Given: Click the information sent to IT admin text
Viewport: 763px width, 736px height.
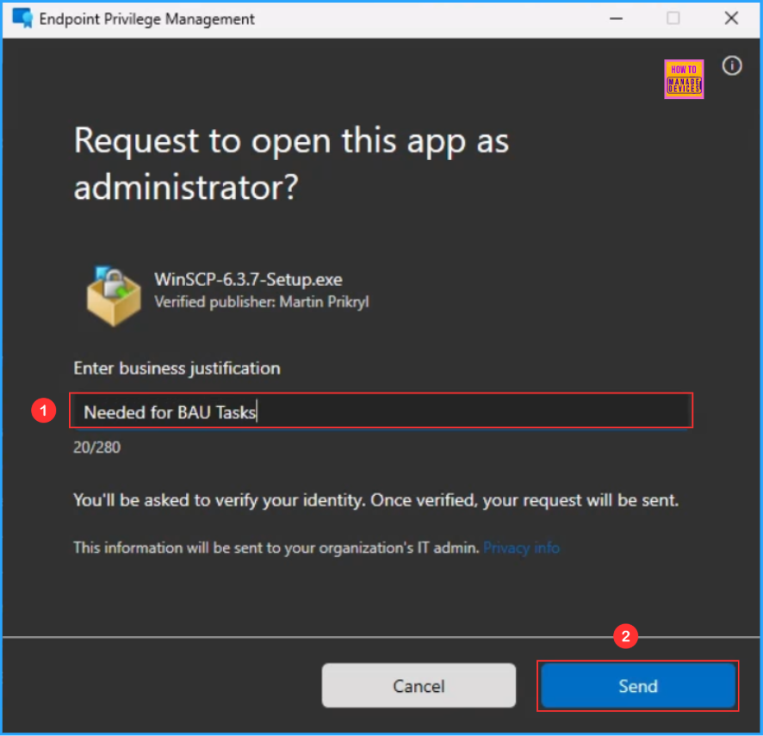Looking at the screenshot, I should tap(277, 547).
